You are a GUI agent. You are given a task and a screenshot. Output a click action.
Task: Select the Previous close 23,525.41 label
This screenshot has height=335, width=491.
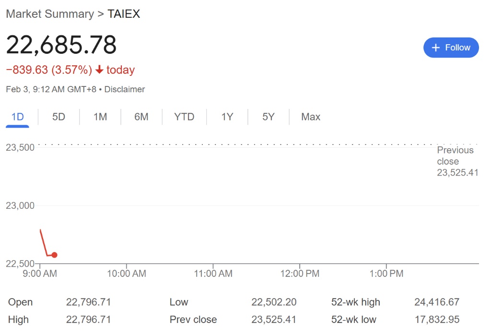[x=457, y=161]
